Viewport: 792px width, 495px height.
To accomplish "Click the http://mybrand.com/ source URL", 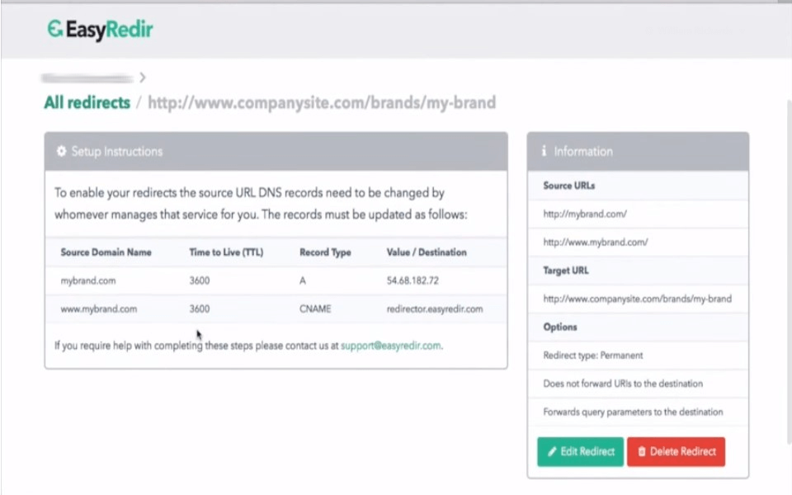I will [585, 214].
